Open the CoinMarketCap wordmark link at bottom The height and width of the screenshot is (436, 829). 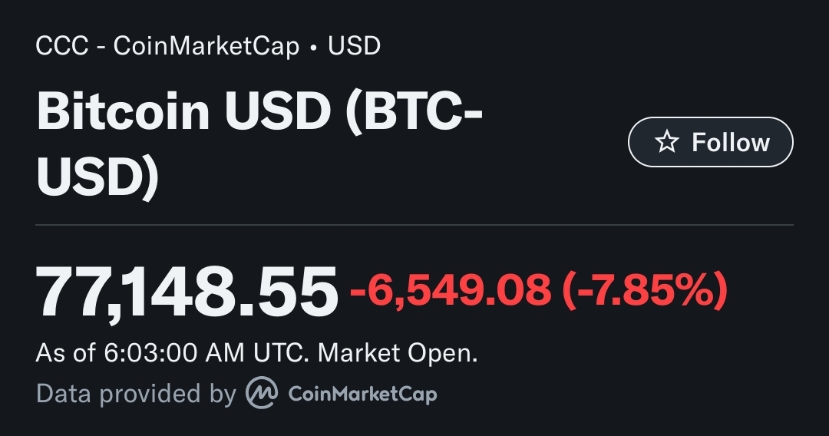click(362, 394)
